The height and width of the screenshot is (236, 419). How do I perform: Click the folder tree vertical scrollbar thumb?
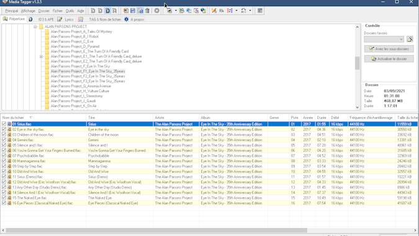(358, 63)
